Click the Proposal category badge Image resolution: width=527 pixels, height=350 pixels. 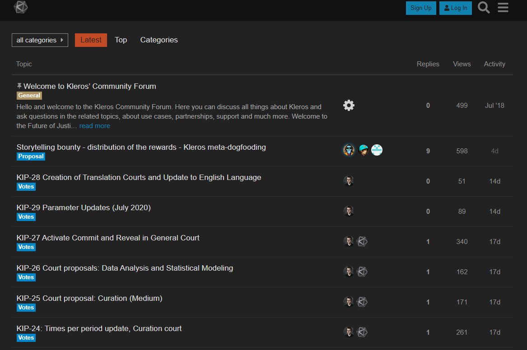(x=31, y=157)
